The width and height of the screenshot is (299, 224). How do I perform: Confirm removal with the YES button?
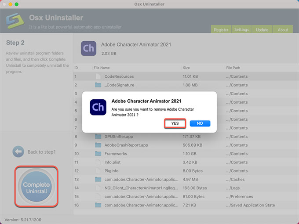tap(175, 123)
